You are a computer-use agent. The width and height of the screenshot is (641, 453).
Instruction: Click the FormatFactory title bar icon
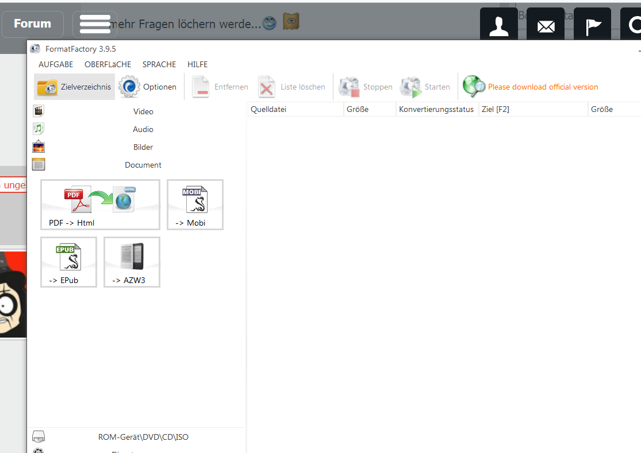point(35,49)
